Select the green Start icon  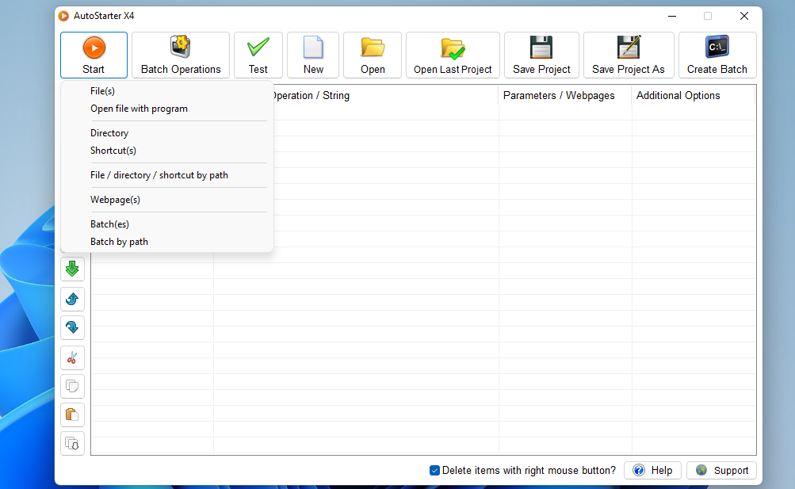pyautogui.click(x=93, y=48)
